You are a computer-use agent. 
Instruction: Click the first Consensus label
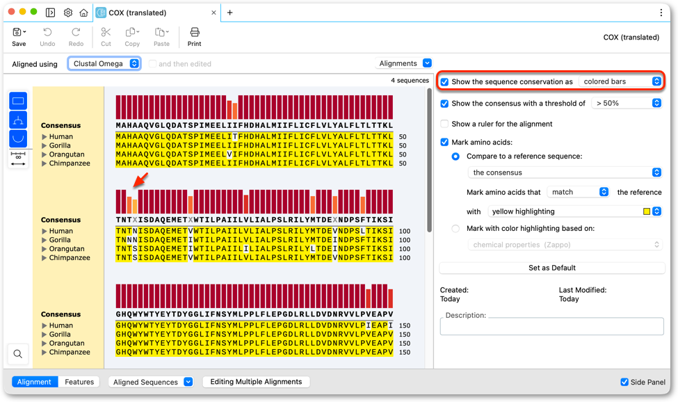pos(60,125)
